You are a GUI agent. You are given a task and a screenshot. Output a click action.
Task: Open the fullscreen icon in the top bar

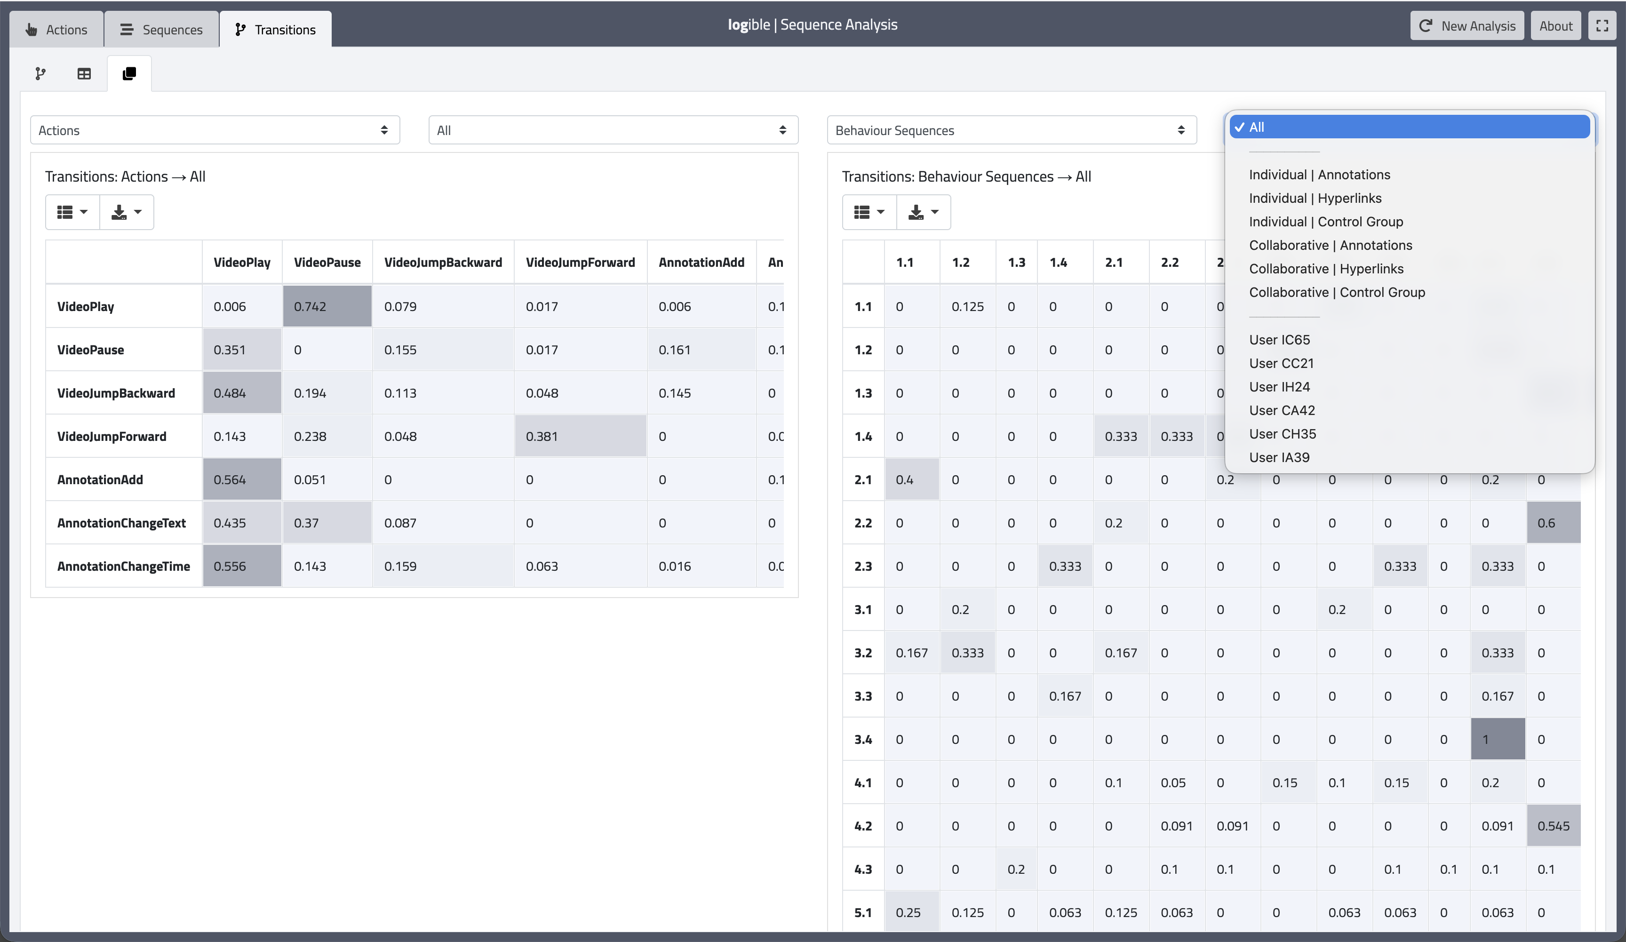(x=1603, y=25)
